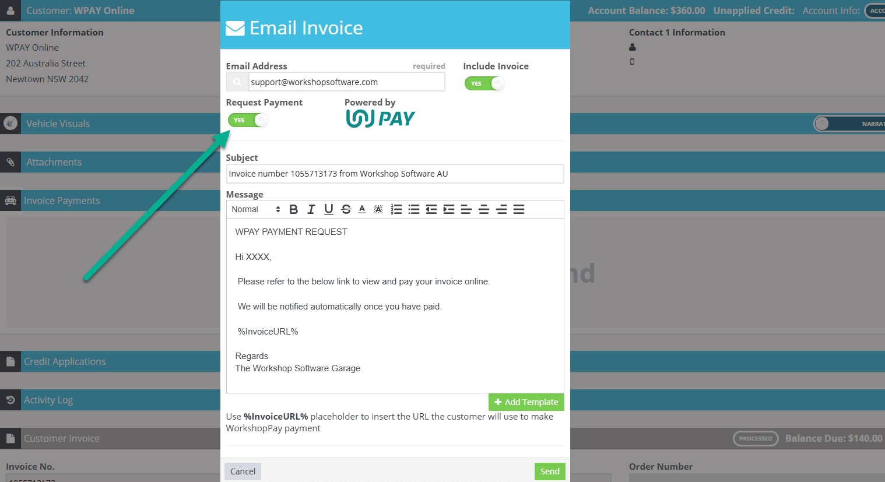Insert a bulleted list
885x482 pixels.
pyautogui.click(x=413, y=209)
